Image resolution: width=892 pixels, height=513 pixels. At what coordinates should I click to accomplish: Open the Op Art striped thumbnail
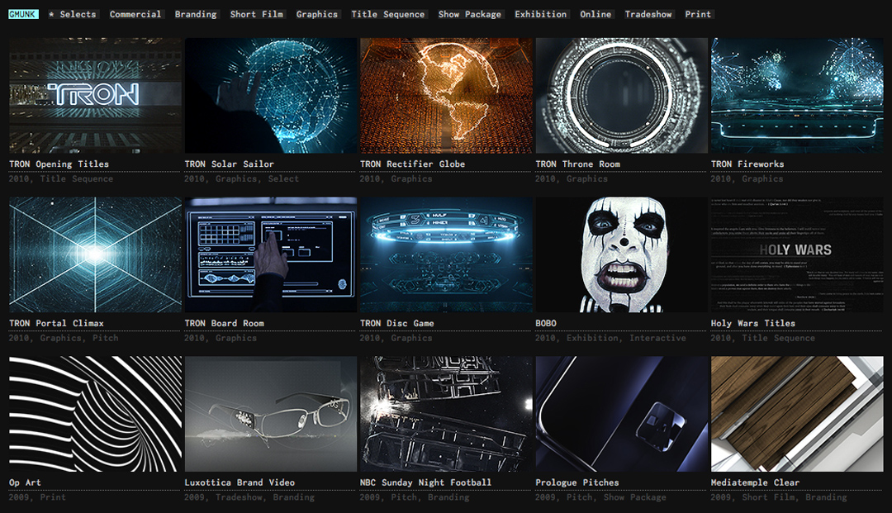(95, 414)
